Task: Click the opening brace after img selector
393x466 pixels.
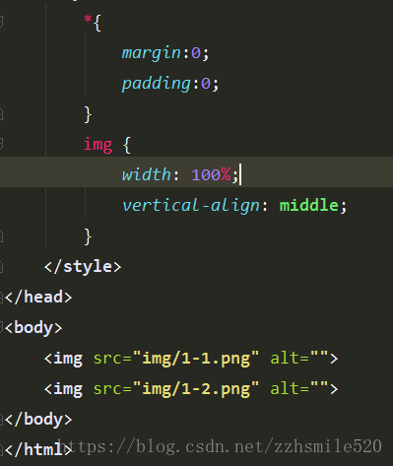Action: [127, 145]
